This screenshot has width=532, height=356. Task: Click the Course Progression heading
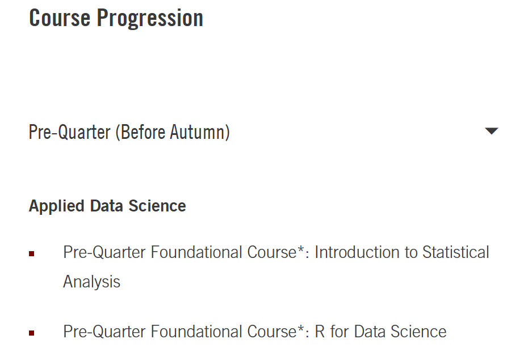[116, 18]
